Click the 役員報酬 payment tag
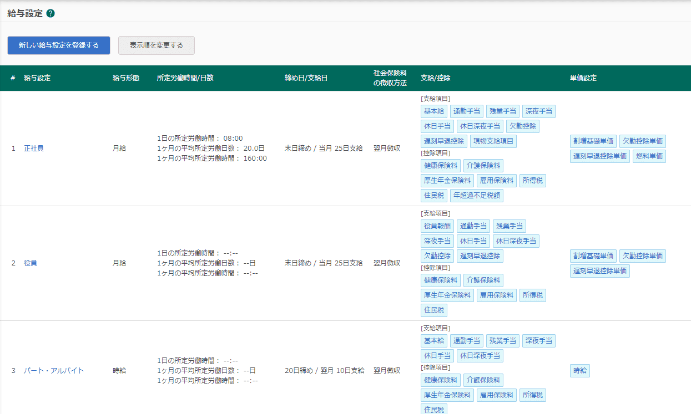691x414 pixels. pyautogui.click(x=437, y=226)
